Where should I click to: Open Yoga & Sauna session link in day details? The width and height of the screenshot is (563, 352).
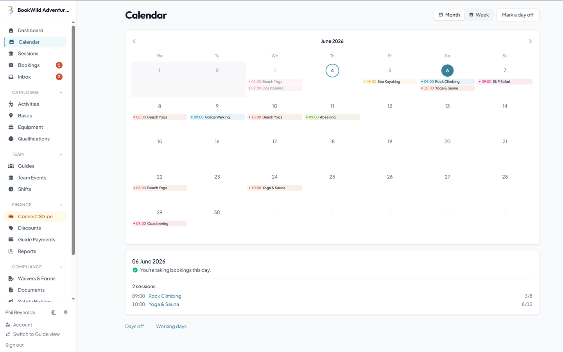pyautogui.click(x=163, y=304)
